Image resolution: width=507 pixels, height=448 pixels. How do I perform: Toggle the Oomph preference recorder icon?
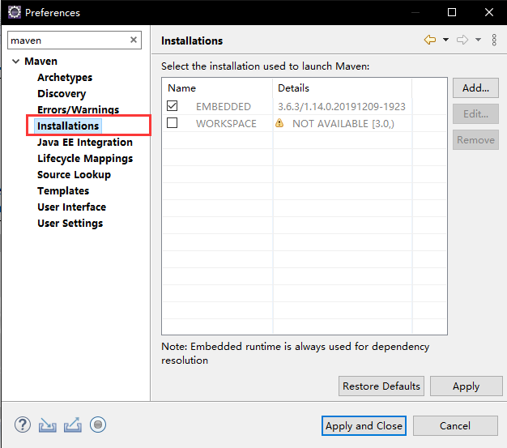click(98, 425)
